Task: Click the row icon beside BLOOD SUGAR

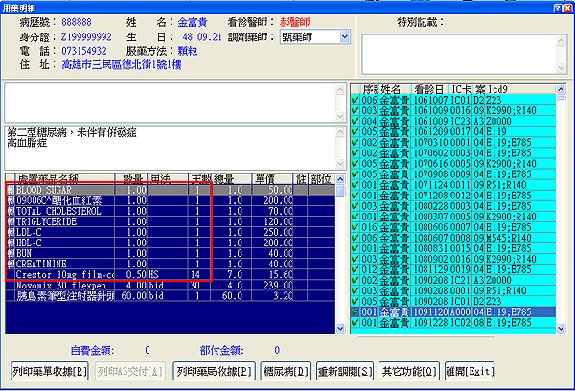Action: (11, 190)
